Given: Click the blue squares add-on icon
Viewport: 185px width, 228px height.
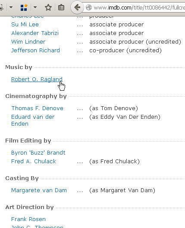Looking at the screenshot, I should click(24, 8).
